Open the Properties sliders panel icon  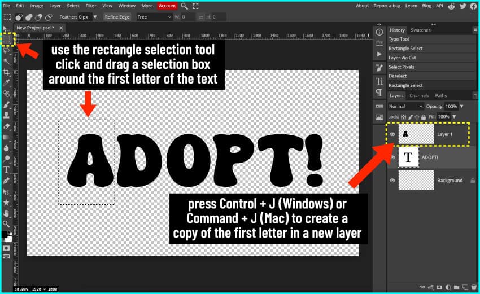(x=379, y=43)
